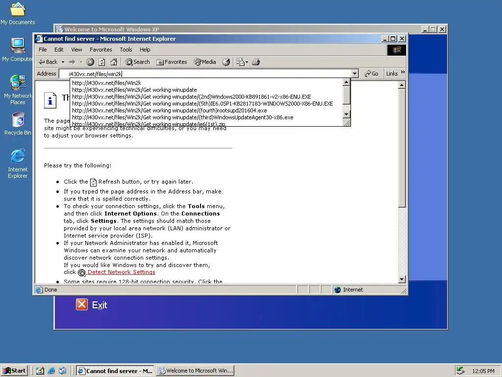Select suggestion with IE6.0SP1-KB2817183 file
Viewport: 502px width, 377px height.
[x=206, y=104]
